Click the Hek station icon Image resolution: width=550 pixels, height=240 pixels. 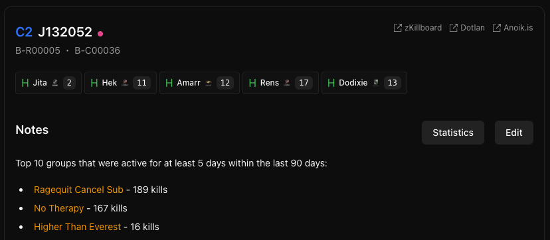[x=124, y=83]
